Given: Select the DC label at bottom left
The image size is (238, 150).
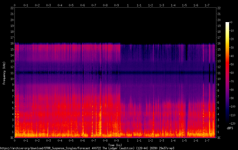Looking at the screenshot, I should [12, 138].
